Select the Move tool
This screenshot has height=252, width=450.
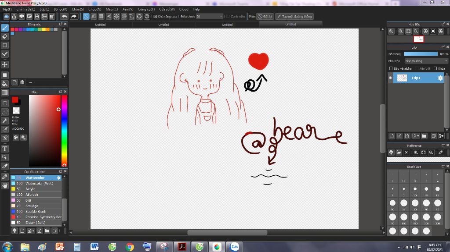[5, 65]
